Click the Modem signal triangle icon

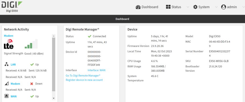tap(7, 84)
